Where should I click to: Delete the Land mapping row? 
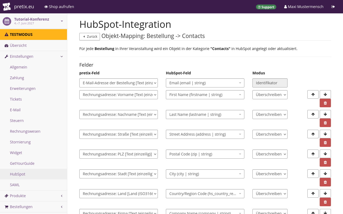[x=325, y=202]
